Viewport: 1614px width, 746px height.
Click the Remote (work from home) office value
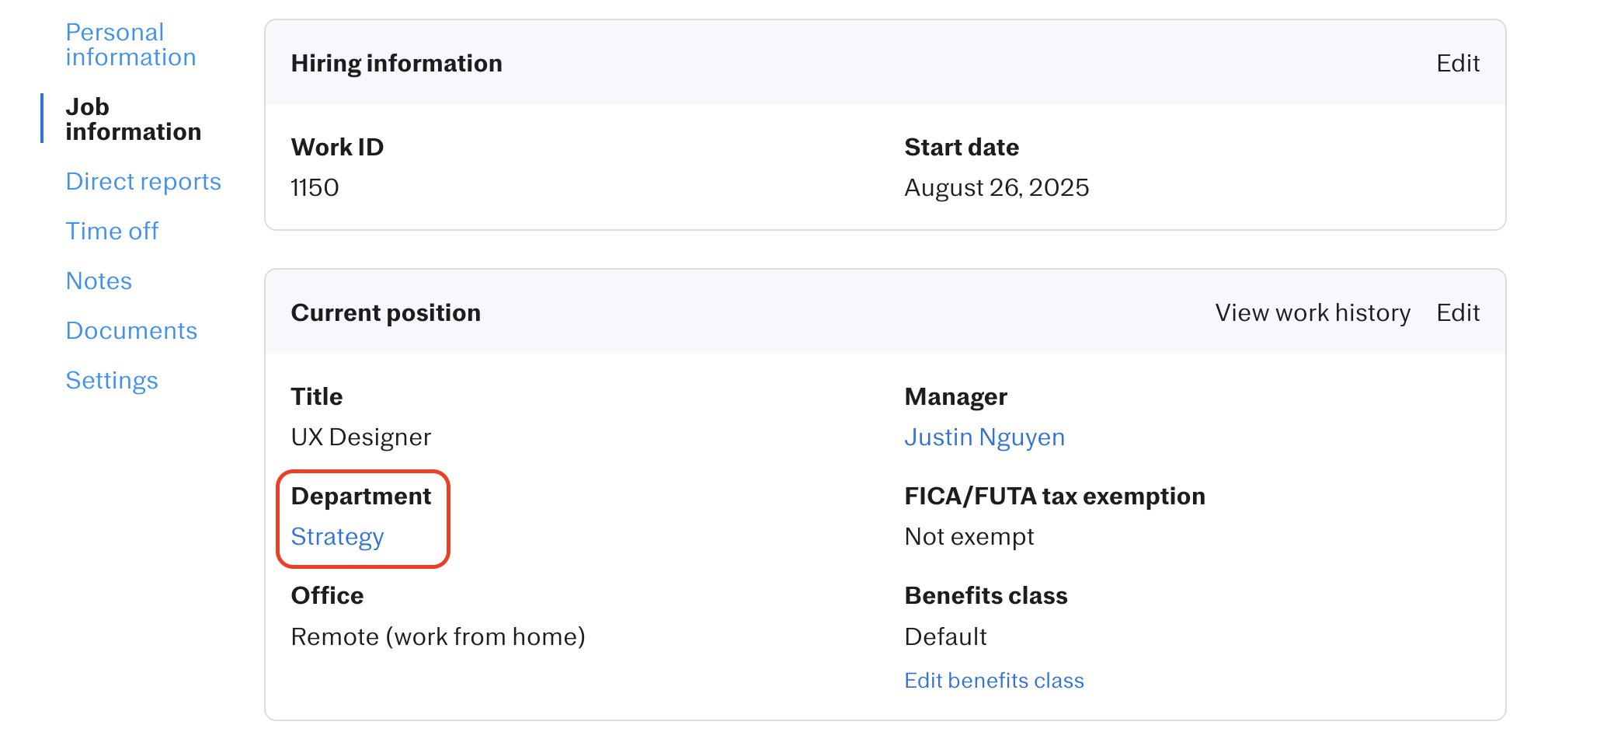click(x=437, y=637)
